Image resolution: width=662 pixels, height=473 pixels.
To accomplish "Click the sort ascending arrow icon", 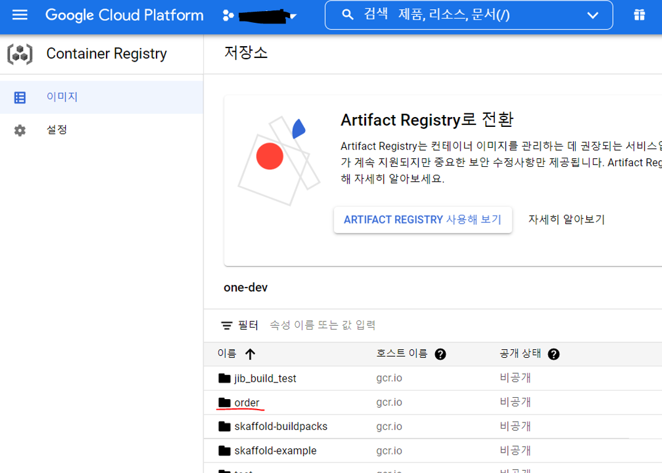I will (250, 354).
